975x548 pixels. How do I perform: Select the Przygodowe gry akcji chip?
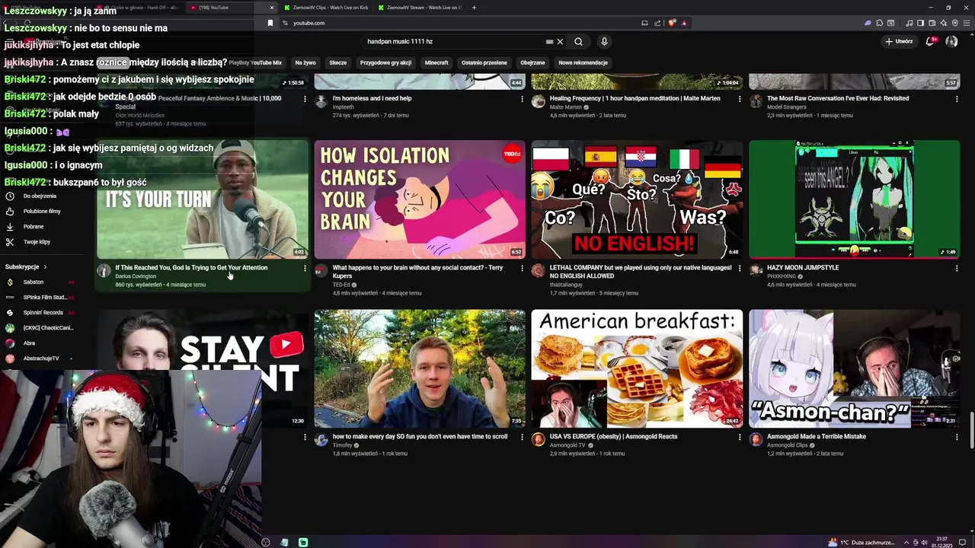coord(385,62)
